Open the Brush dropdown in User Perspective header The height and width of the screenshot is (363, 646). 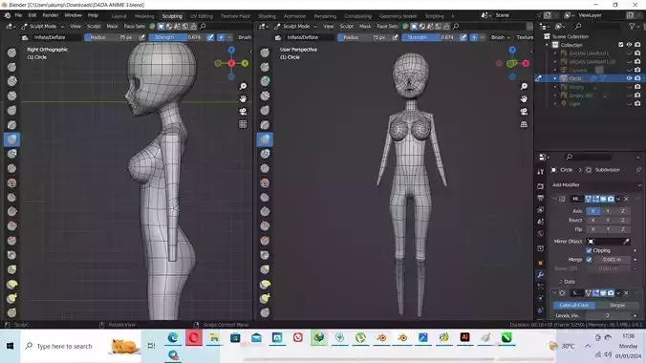(x=500, y=37)
